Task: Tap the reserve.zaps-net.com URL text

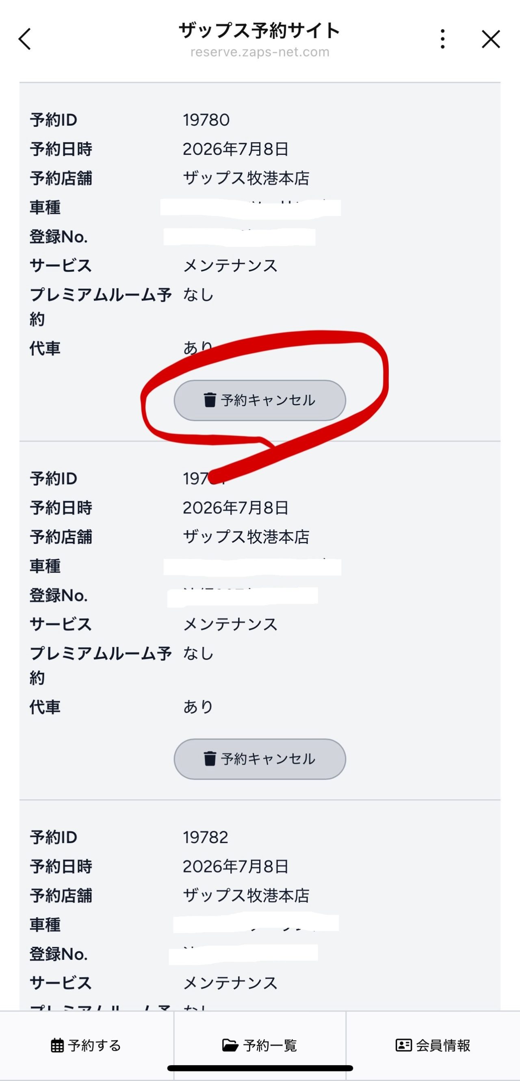Action: click(x=260, y=52)
